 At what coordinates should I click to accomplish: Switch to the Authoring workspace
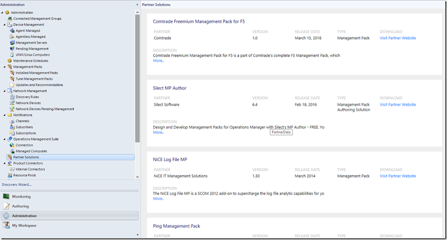(69, 206)
